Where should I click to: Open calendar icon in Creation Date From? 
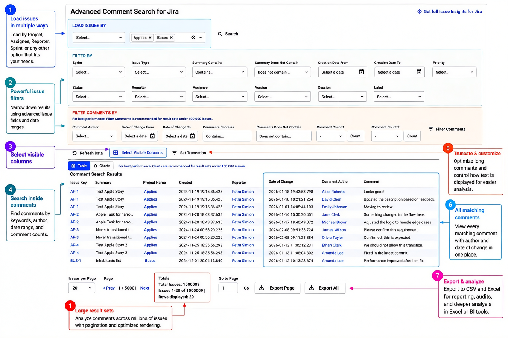(x=361, y=72)
